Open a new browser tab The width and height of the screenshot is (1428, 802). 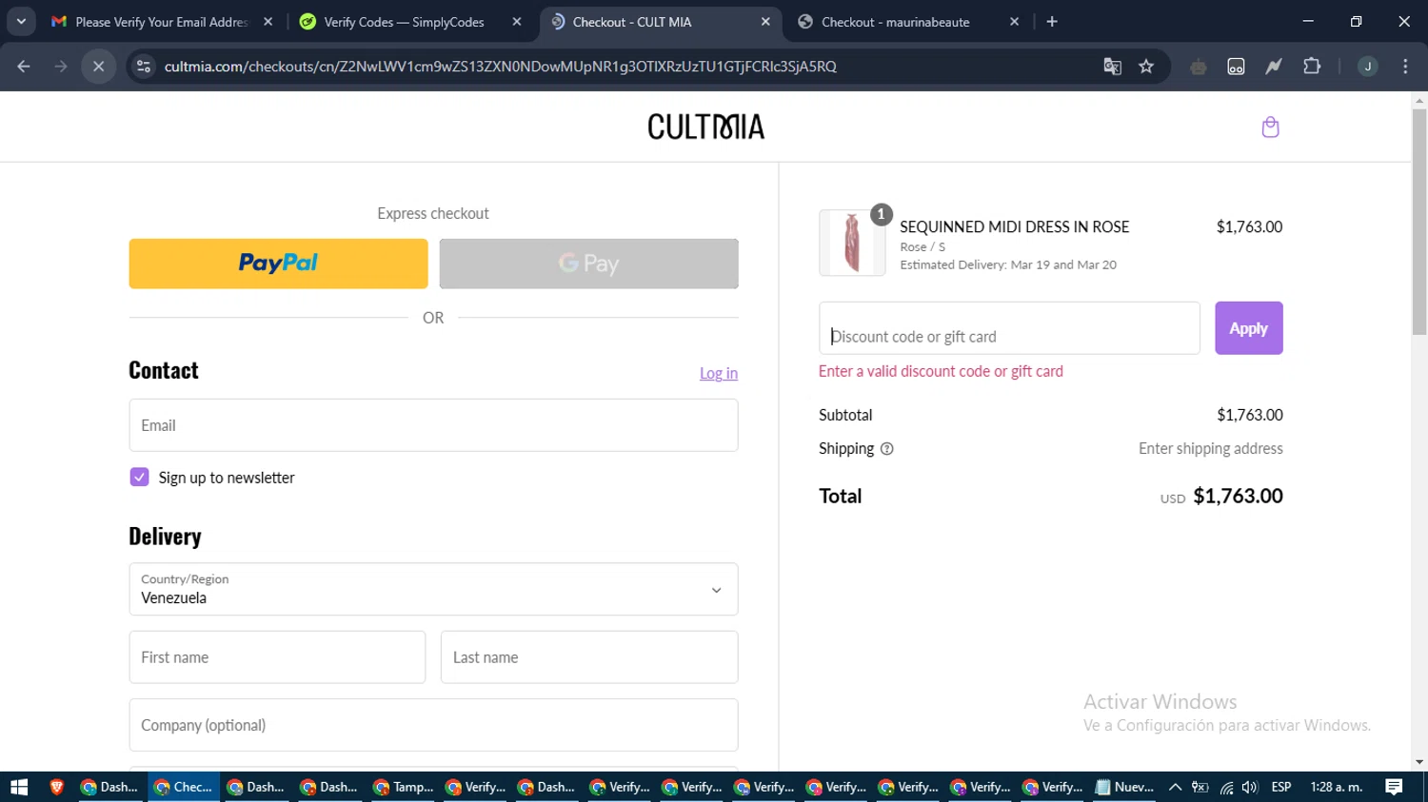point(1052,22)
